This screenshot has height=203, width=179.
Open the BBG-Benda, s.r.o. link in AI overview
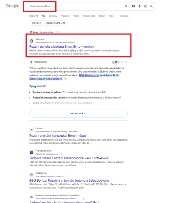[89, 75]
